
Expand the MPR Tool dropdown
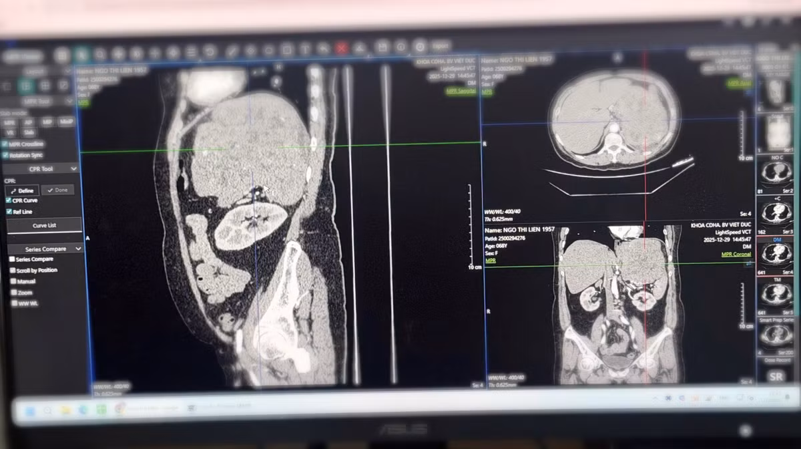[x=69, y=101]
